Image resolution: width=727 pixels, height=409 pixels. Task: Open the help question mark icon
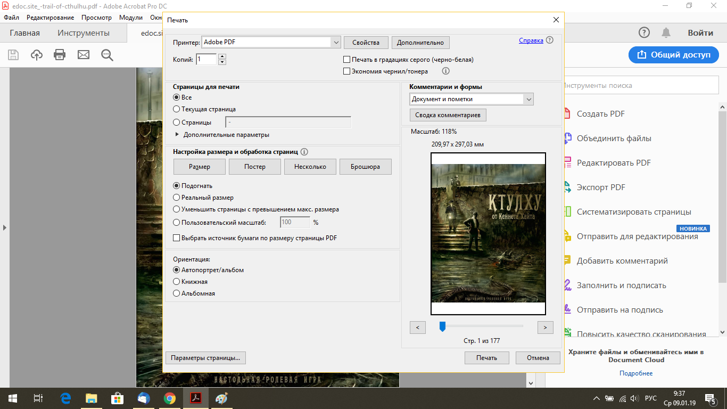coord(644,33)
